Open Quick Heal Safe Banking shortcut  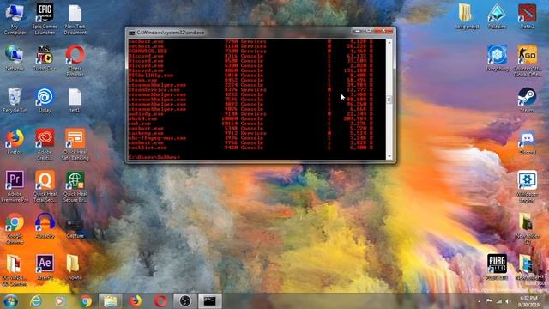[x=75, y=144]
